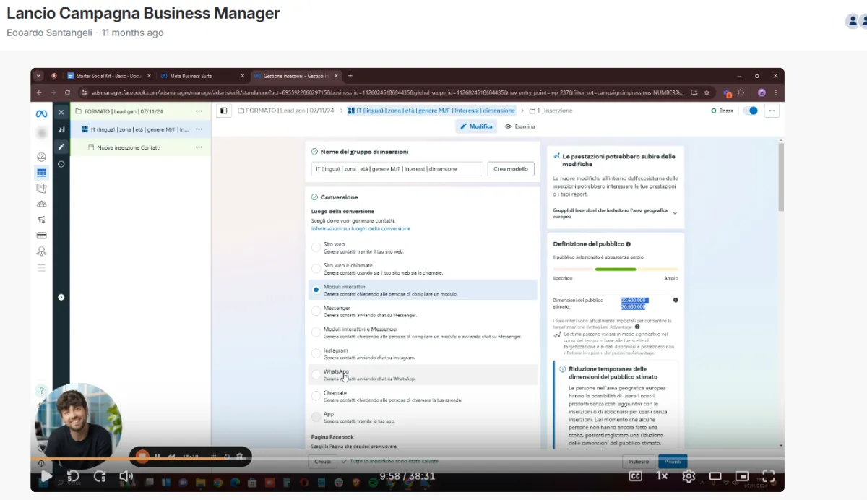
Task: Open the three-dot menu next to toggle
Action: pos(772,111)
